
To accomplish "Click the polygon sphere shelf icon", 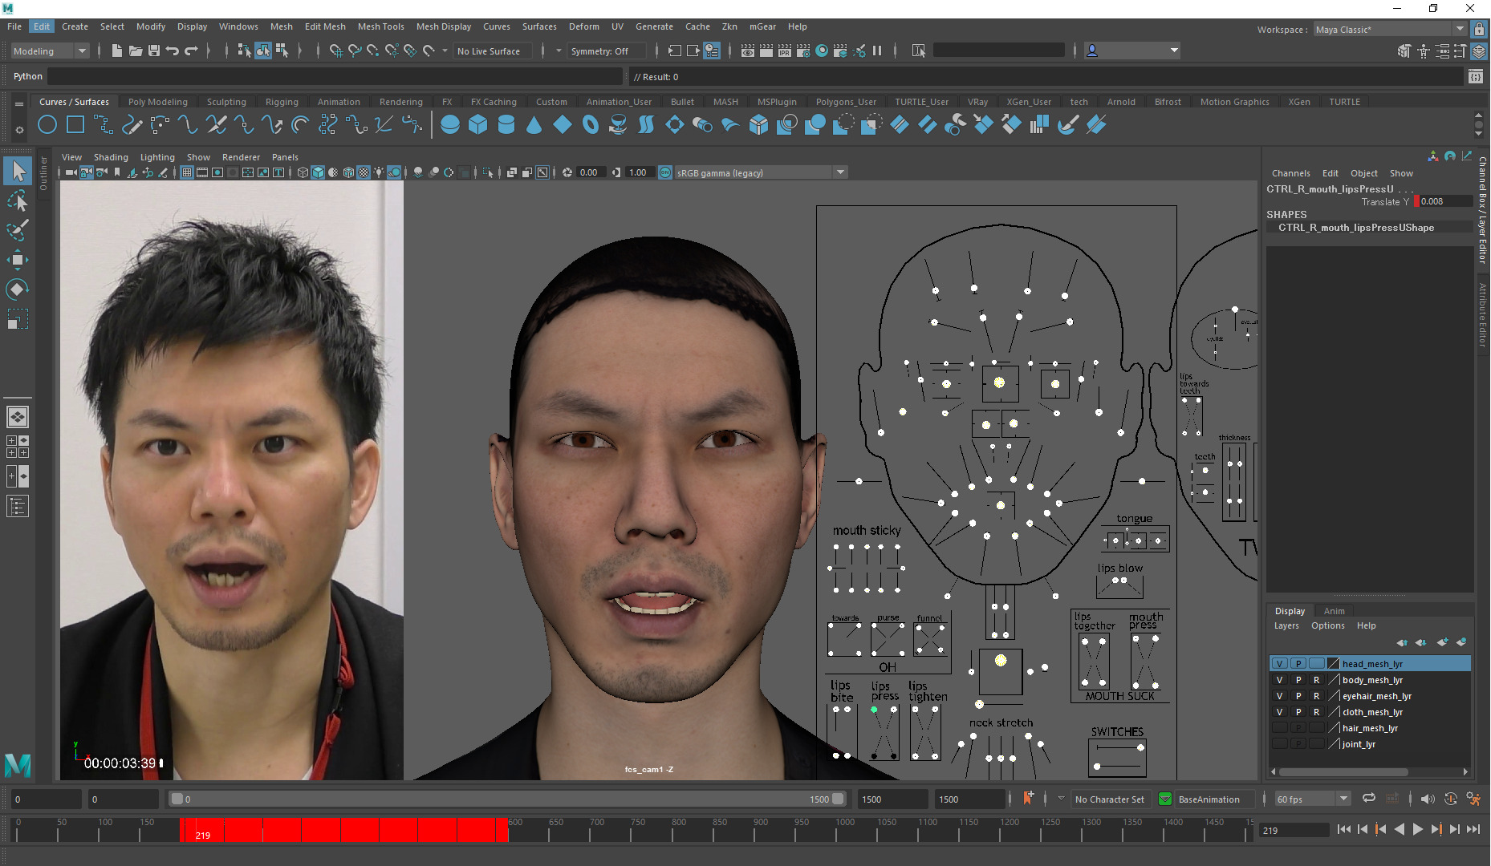I will pos(450,125).
